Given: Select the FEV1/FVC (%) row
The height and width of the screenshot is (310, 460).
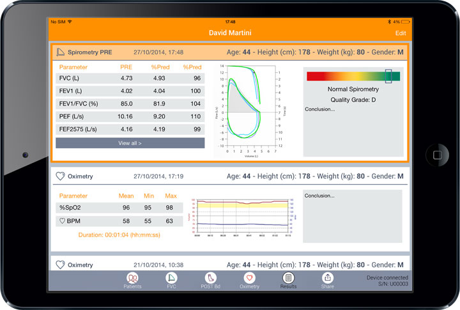Looking at the screenshot, I should click(130, 104).
